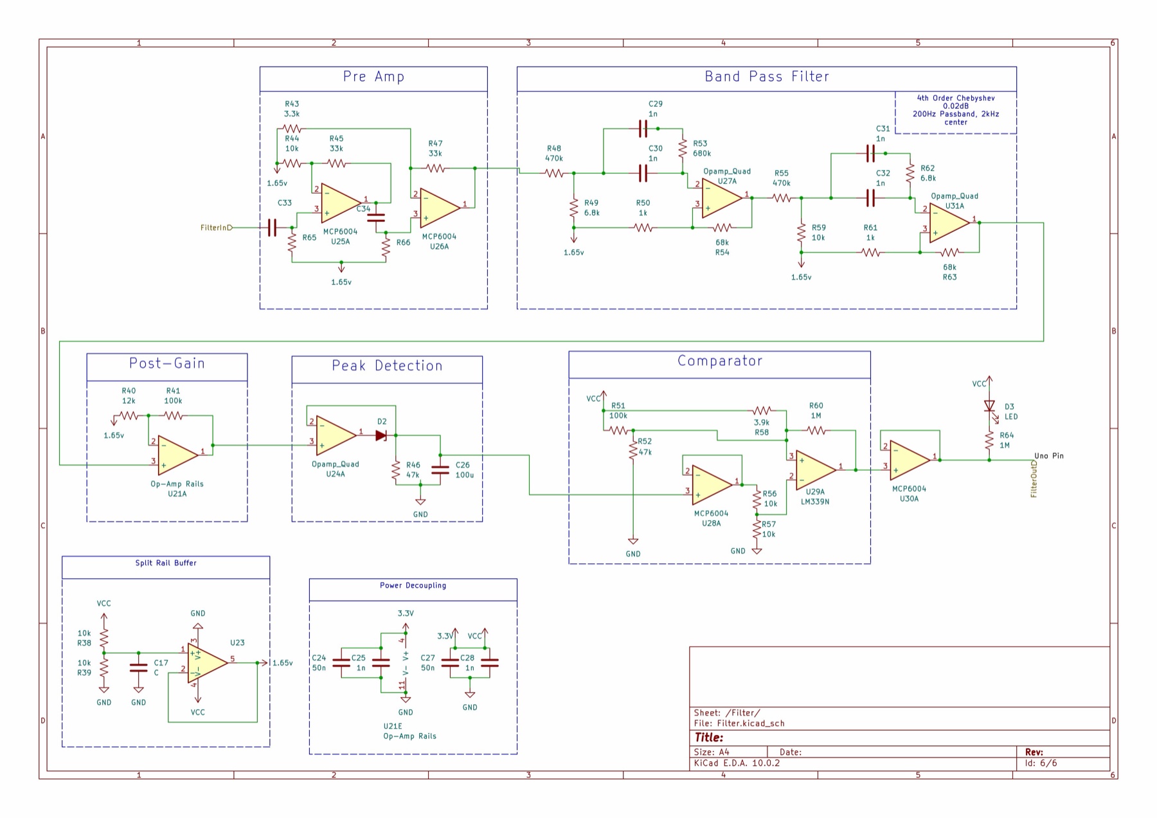Select the U29A LM339N comparator symbol
Screen dimensions: 1157x818
click(816, 470)
